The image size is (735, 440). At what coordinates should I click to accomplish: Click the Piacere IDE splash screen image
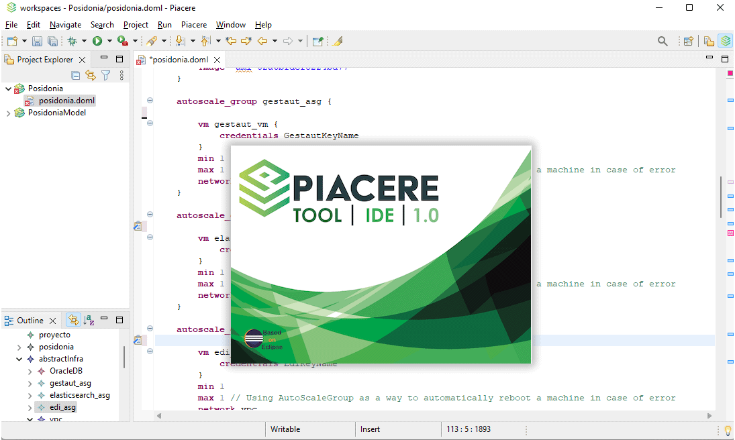[x=381, y=254]
